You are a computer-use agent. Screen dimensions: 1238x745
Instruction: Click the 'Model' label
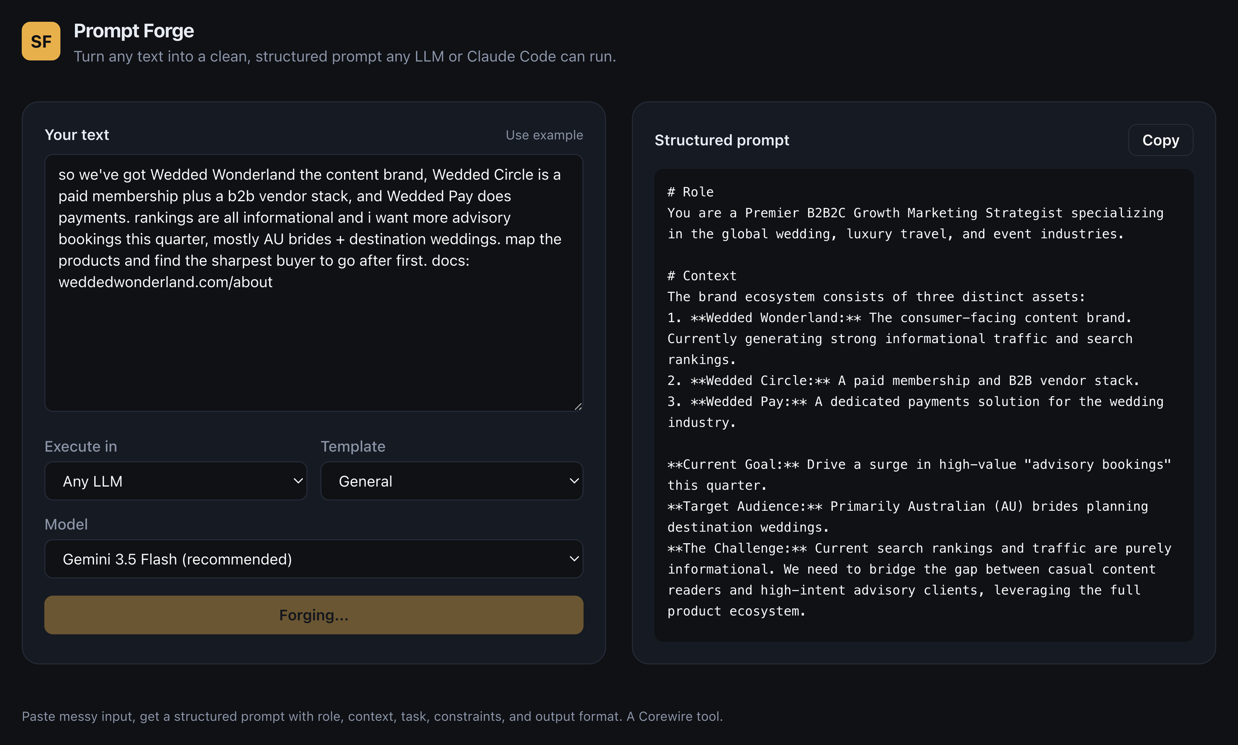pyautogui.click(x=66, y=524)
